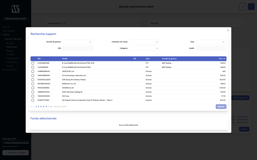Check the box for 1000mercis SA
The height and width of the screenshot is (160, 257).
point(33,88)
